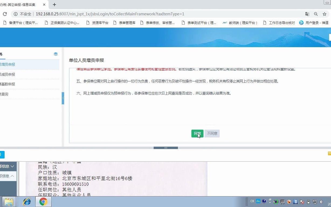Click the security shield icon in system tray

click(x=288, y=202)
